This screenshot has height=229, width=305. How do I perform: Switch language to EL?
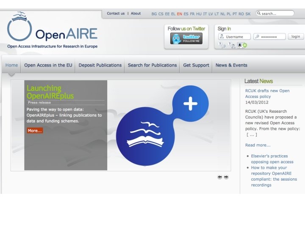pos(173,14)
